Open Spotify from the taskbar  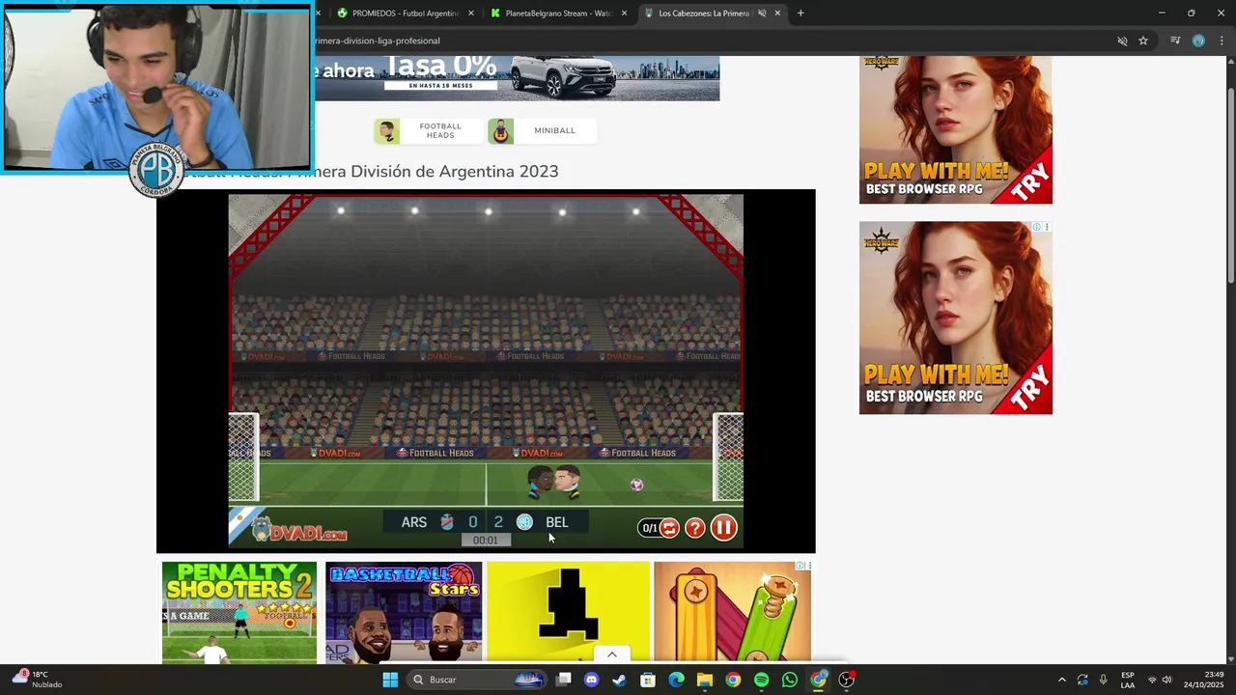(x=761, y=680)
